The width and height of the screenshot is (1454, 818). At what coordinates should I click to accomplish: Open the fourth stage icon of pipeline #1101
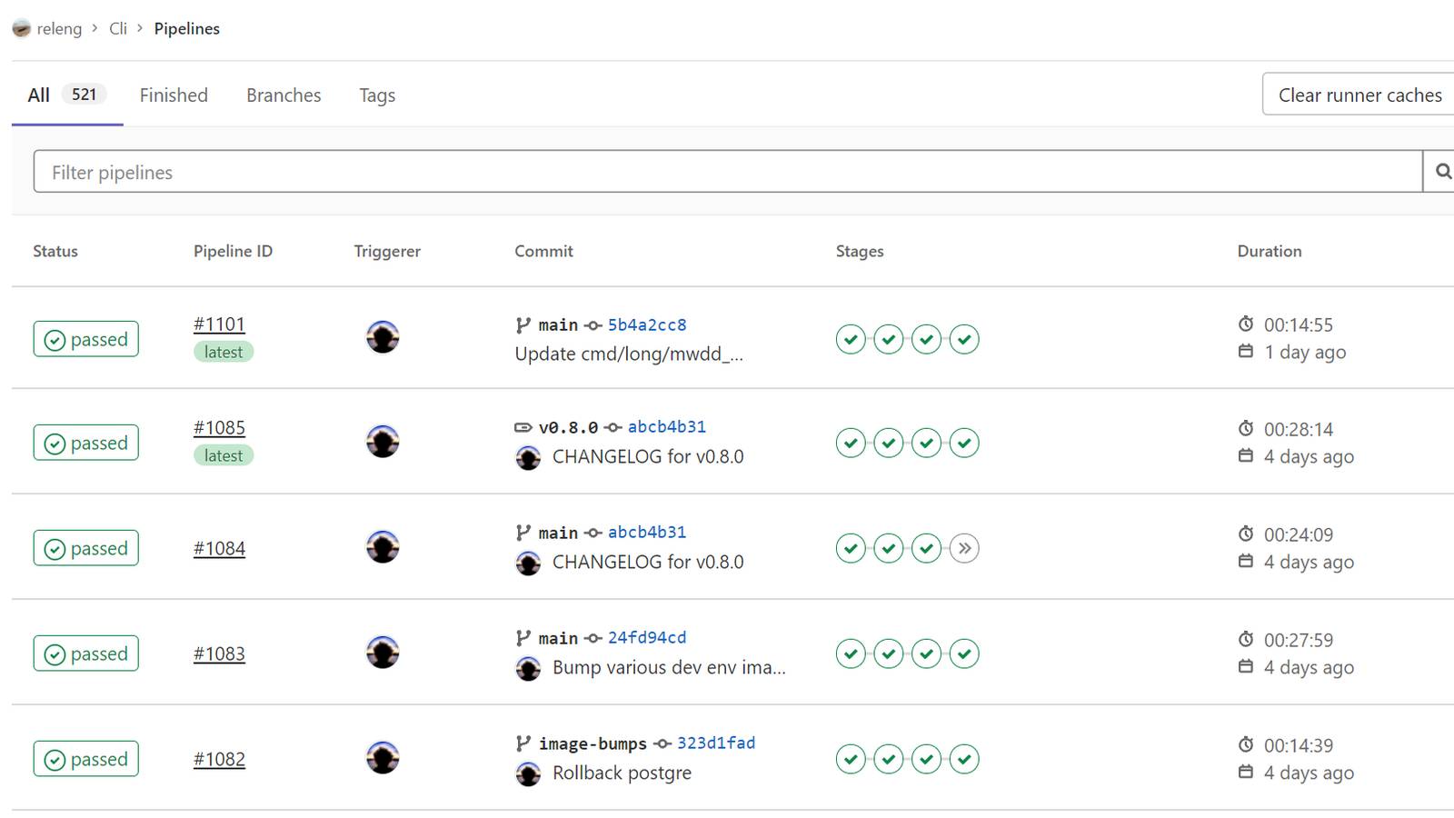(x=964, y=339)
